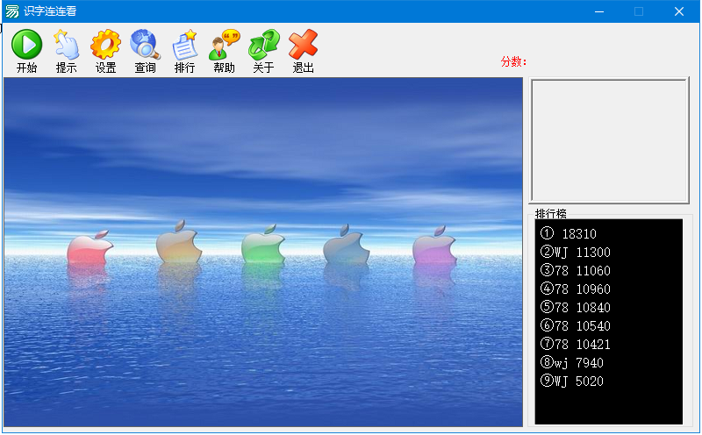The width and height of the screenshot is (702, 435).
Task: Open the 提示 hint tool
Action: pos(66,51)
